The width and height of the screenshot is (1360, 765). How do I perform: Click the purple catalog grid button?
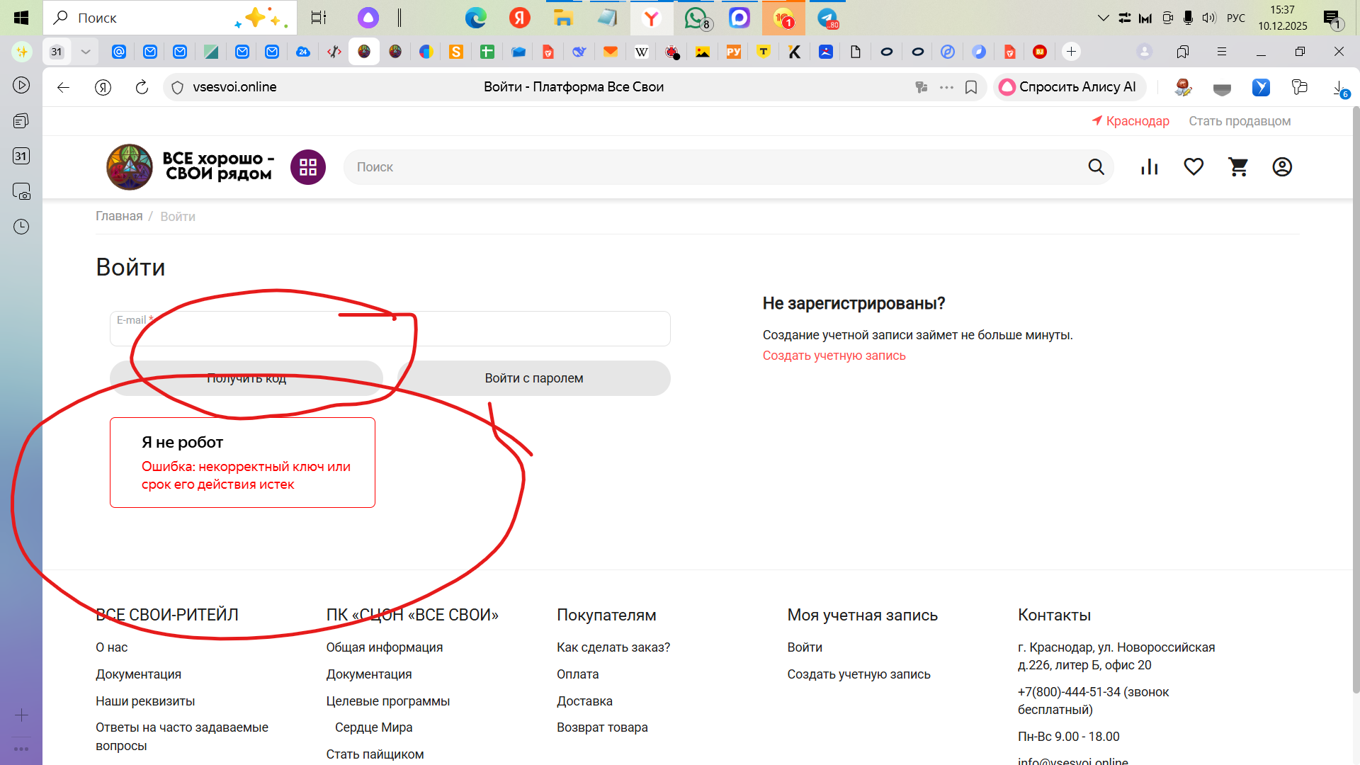[308, 167]
